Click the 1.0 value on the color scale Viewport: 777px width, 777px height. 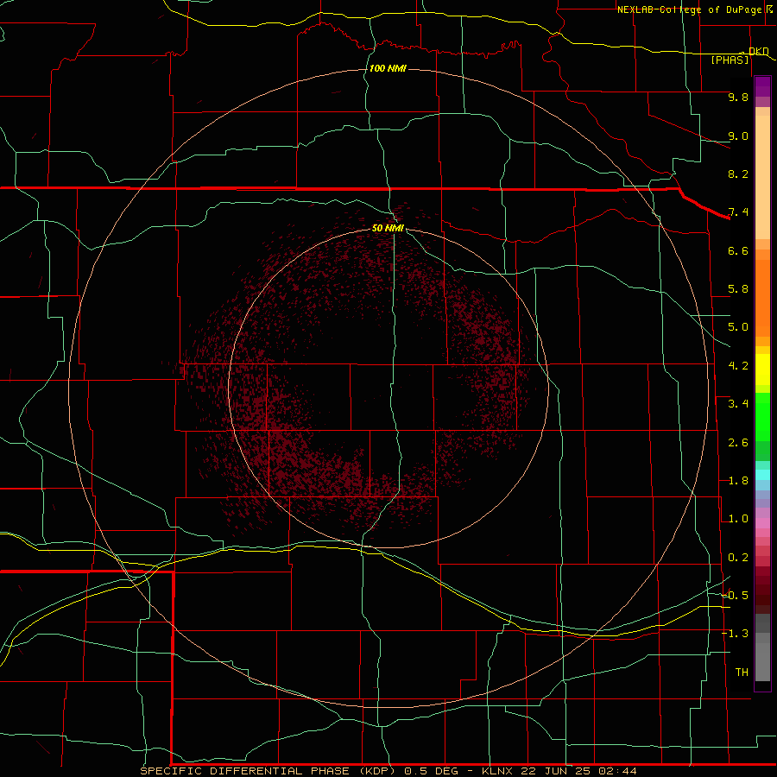click(x=738, y=519)
